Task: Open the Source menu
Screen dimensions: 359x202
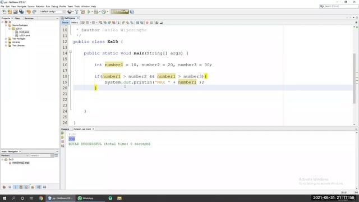Action: click(31, 6)
